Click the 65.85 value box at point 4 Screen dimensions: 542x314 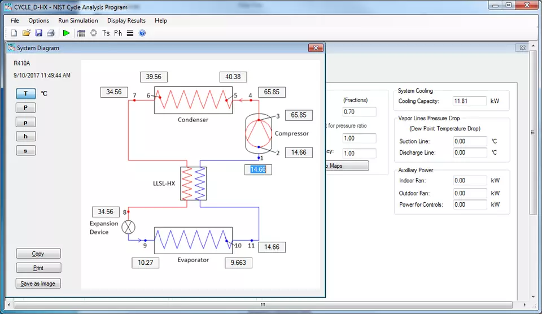click(x=272, y=92)
